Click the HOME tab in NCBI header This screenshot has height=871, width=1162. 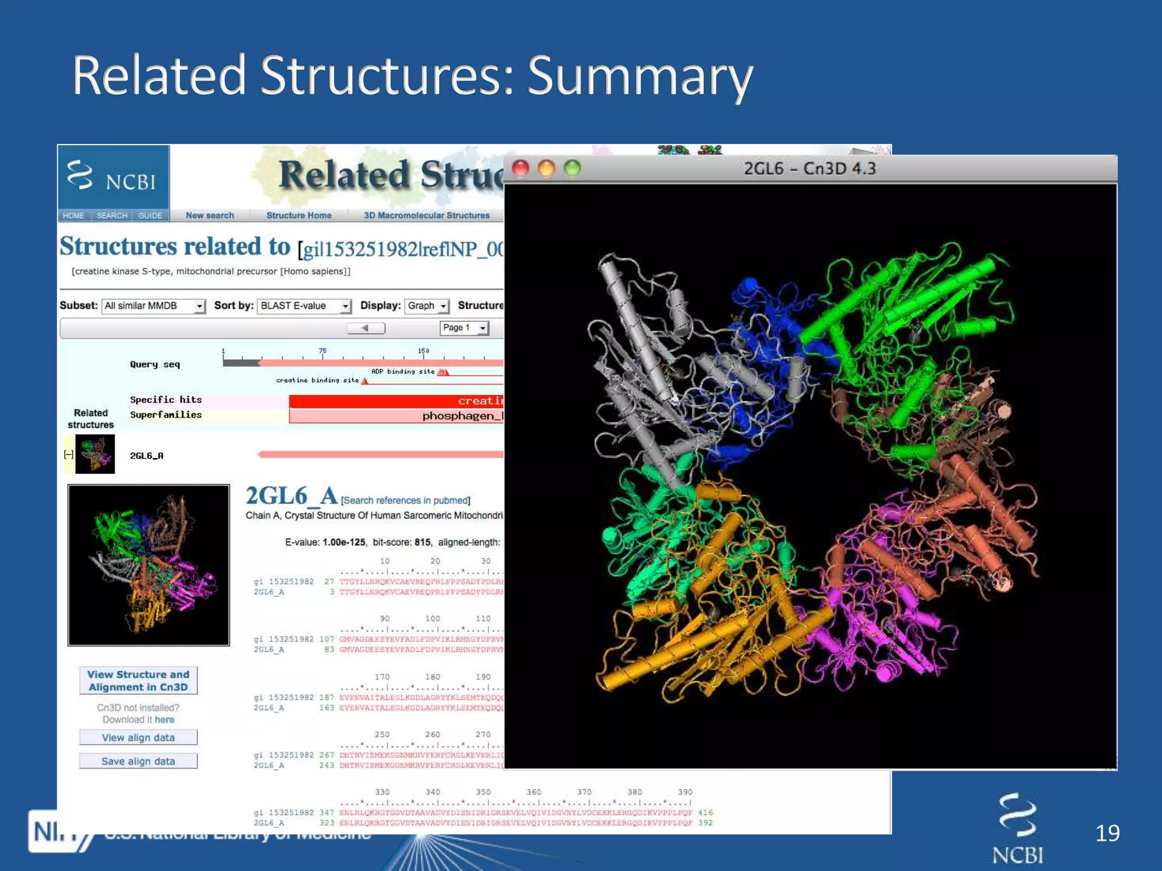coord(73,215)
